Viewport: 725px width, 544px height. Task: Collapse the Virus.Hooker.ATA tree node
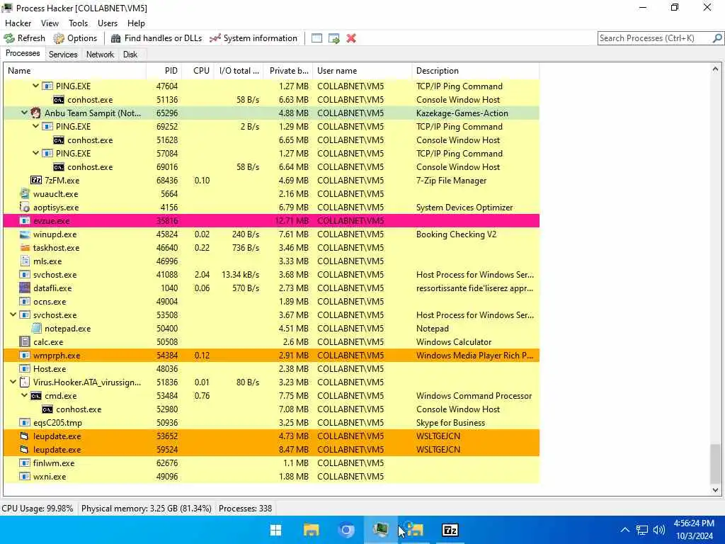[x=13, y=382]
